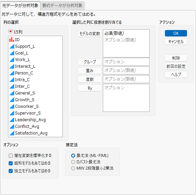The height and width of the screenshot is (195, 196).
Task: Click the continuous icon beside Intra_C
Action: pyautogui.click(x=12, y=80)
